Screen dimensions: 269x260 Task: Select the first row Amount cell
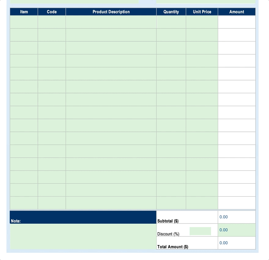coord(236,21)
